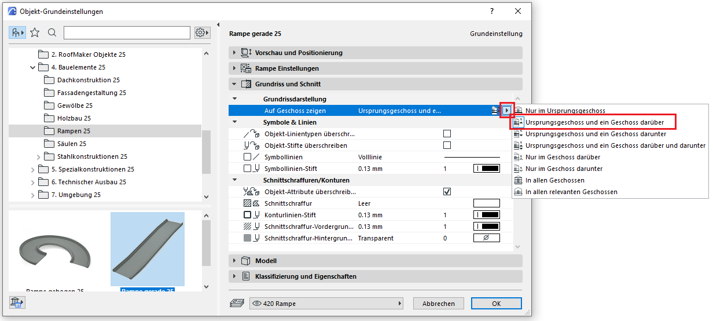Viewport: 713px width, 321px height.
Task: Uncheck Objekt-Attribute überschreiben checkbox
Action: point(447,192)
